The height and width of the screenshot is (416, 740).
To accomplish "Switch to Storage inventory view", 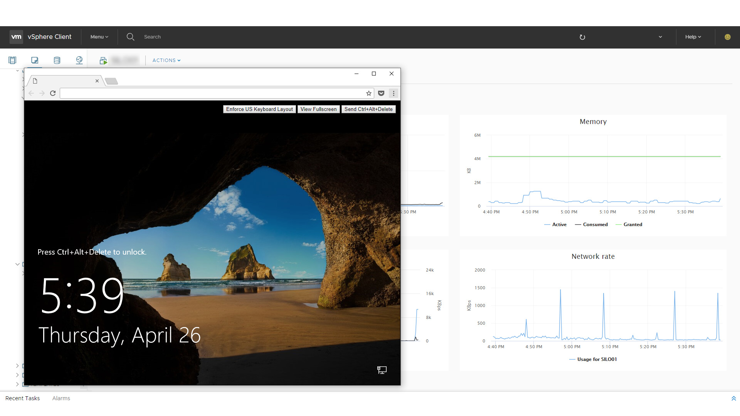I will pyautogui.click(x=57, y=60).
